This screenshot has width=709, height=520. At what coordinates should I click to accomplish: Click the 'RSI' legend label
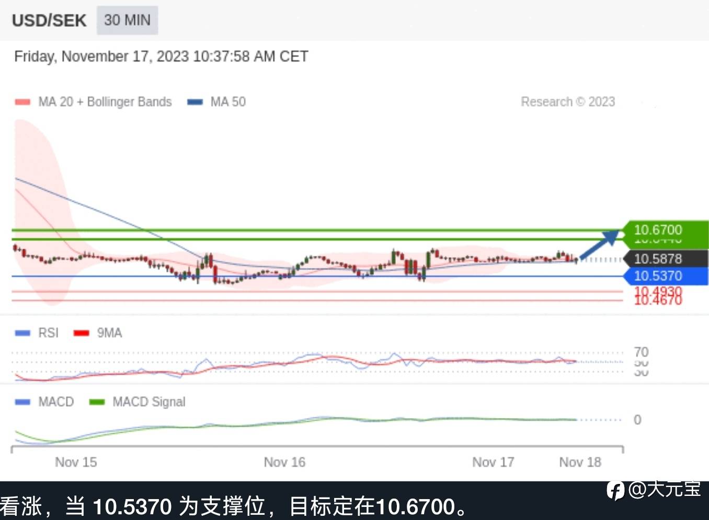[49, 333]
